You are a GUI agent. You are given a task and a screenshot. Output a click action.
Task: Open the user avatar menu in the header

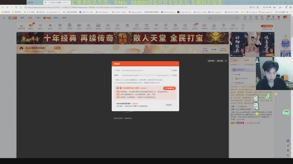click(285, 17)
